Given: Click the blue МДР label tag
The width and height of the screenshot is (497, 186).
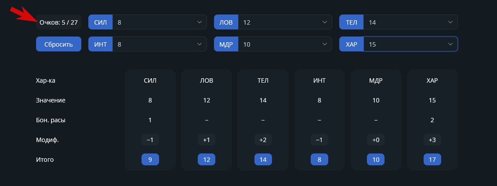Looking at the screenshot, I should pyautogui.click(x=226, y=44).
